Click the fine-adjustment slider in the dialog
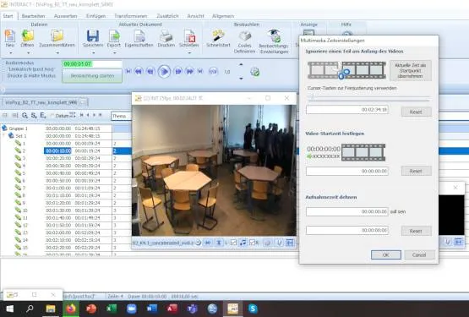This screenshot has width=469, height=317. (x=368, y=98)
